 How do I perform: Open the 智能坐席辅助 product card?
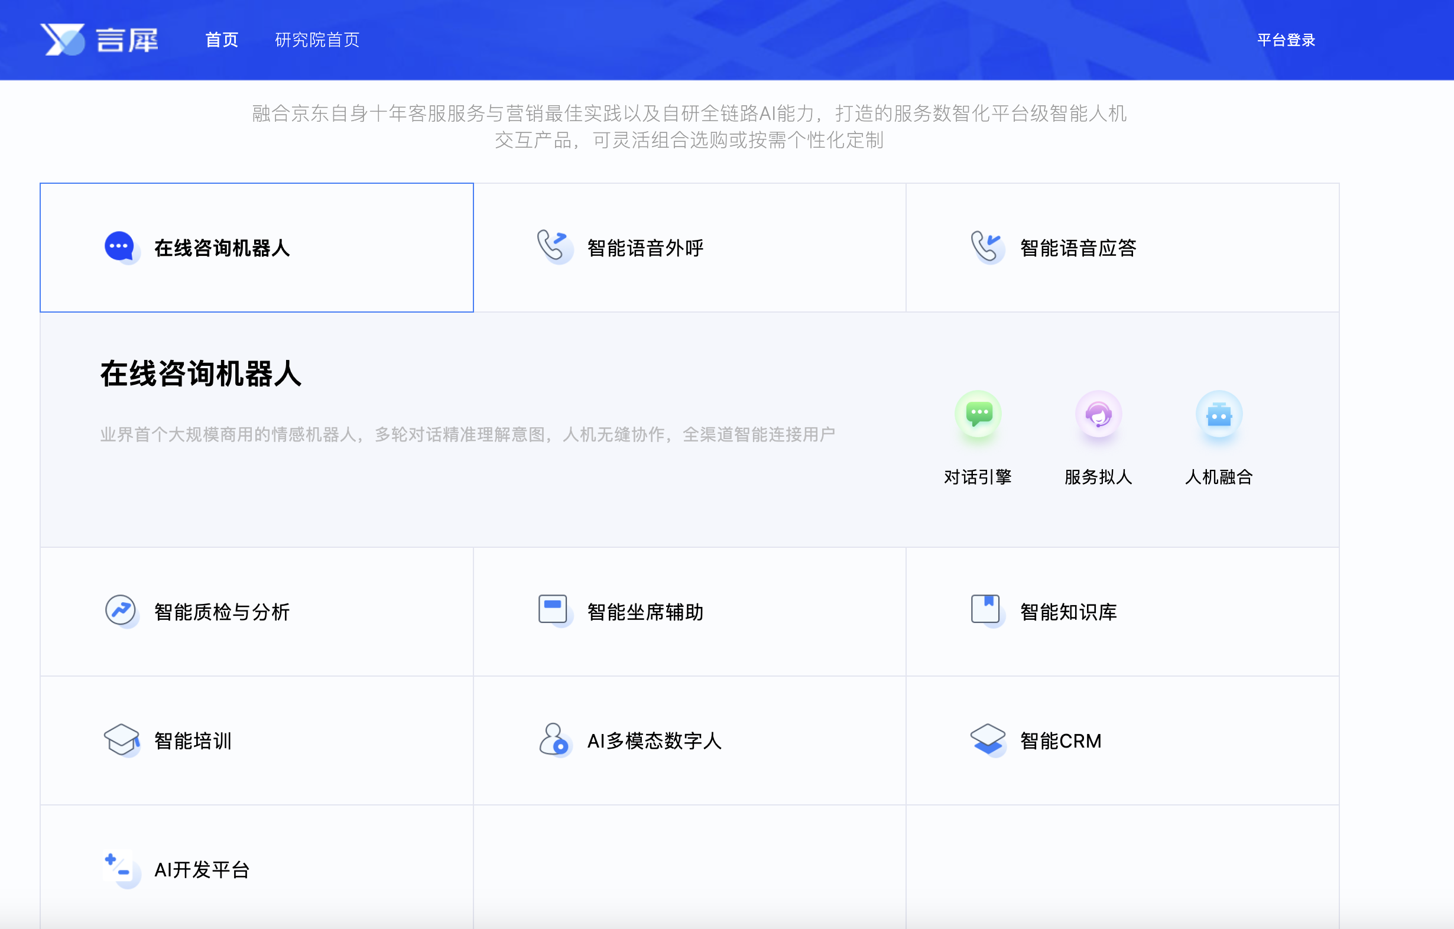click(x=645, y=612)
